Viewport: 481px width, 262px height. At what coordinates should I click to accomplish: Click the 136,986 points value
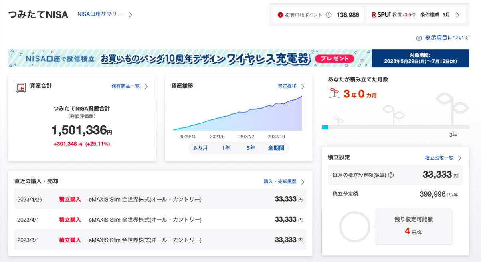point(348,15)
